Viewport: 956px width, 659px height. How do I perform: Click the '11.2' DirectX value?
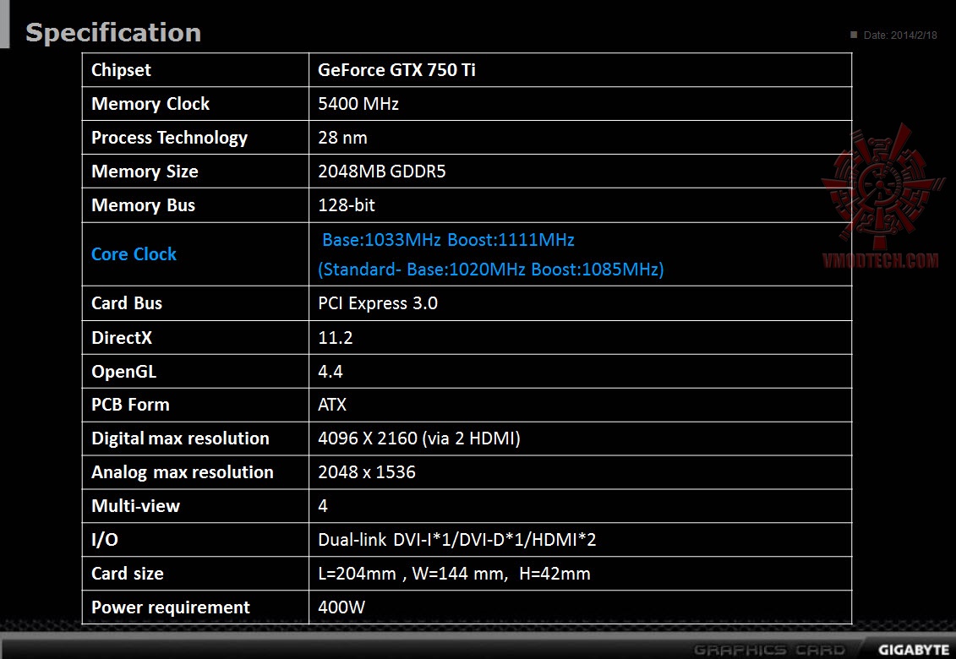(x=335, y=338)
